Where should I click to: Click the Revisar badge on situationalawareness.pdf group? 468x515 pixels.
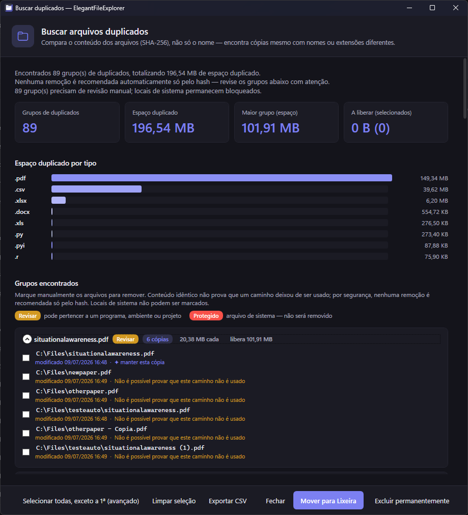[125, 339]
